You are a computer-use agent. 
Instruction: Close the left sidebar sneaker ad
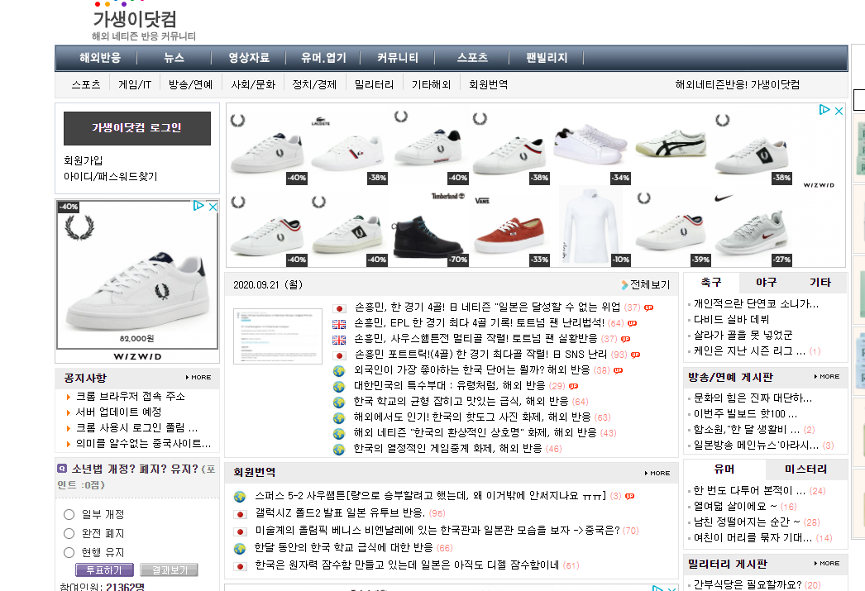[x=213, y=207]
